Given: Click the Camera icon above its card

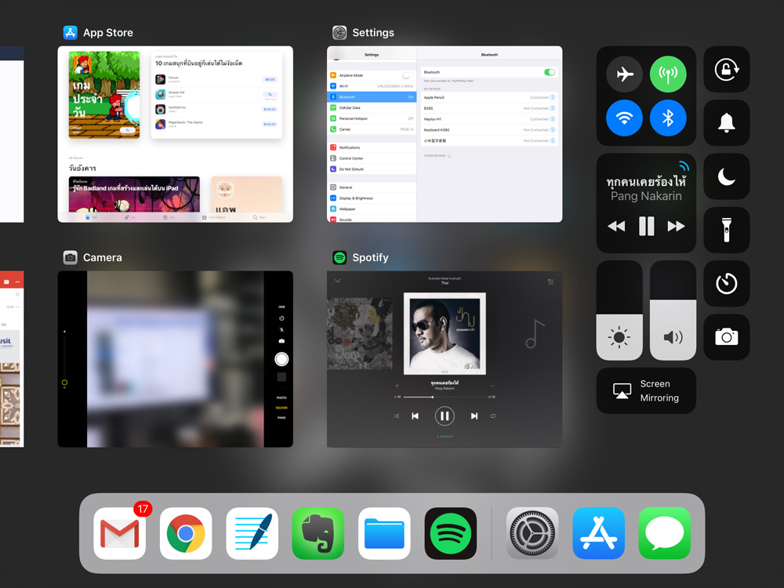Looking at the screenshot, I should 70,257.
